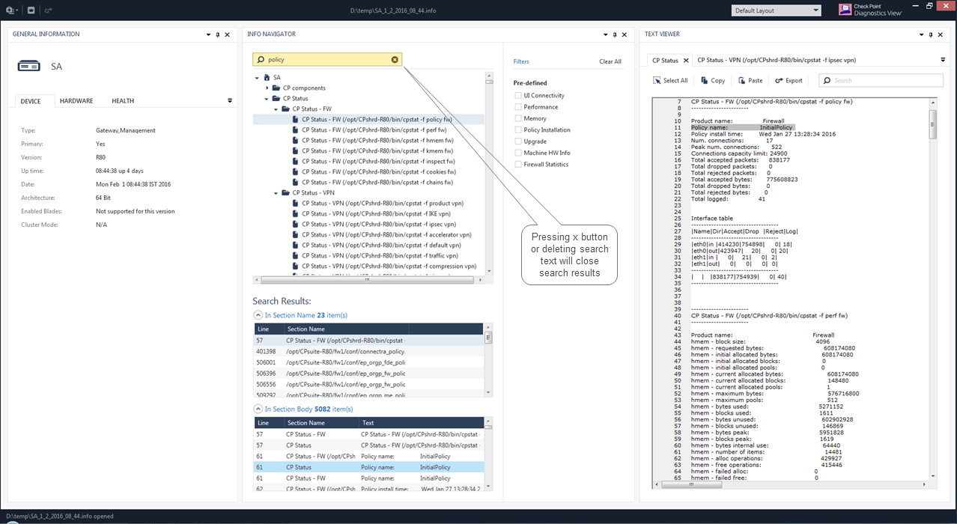Click Export in Text Viewer toolbar

789,80
